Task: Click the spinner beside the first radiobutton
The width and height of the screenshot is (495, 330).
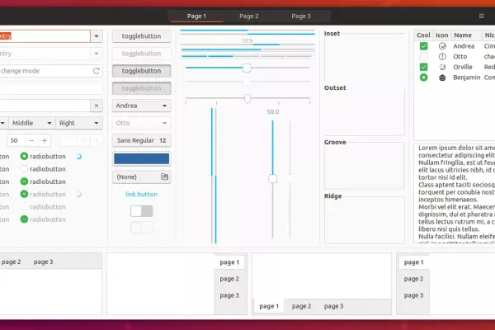Action: click(x=79, y=156)
